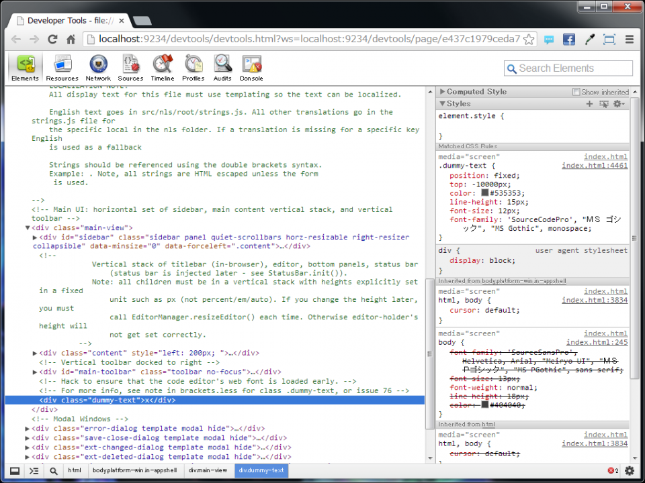
Task: Open the Profiles panel
Action: tap(193, 67)
